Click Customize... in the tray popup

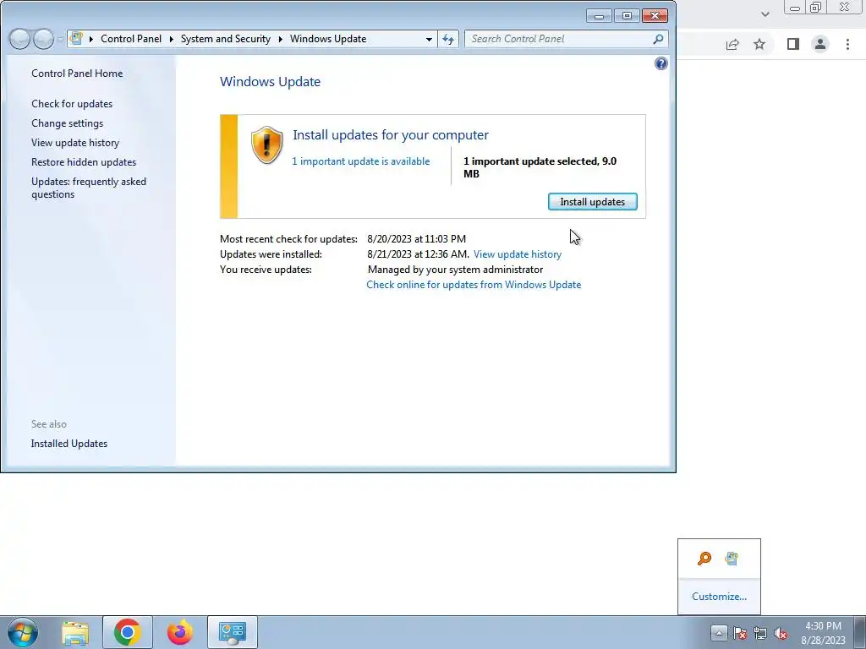click(719, 597)
